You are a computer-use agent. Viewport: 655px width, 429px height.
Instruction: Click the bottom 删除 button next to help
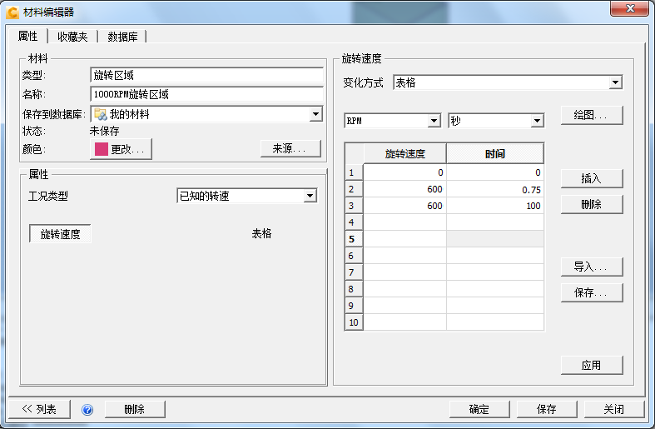point(135,409)
